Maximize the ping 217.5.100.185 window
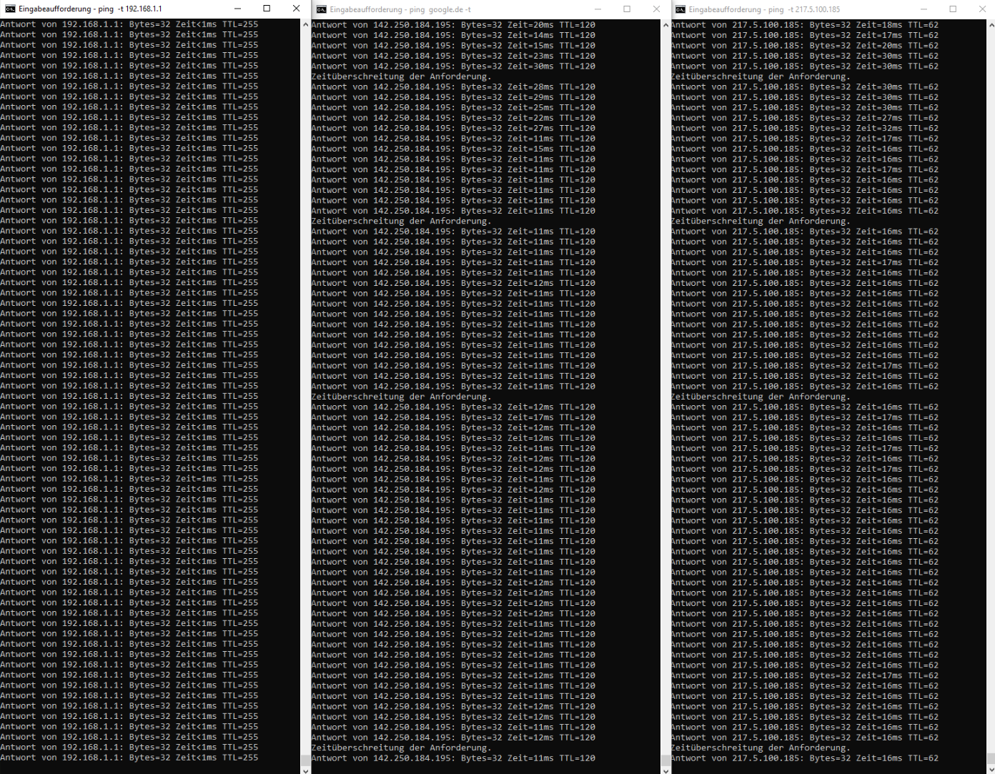 pos(952,9)
